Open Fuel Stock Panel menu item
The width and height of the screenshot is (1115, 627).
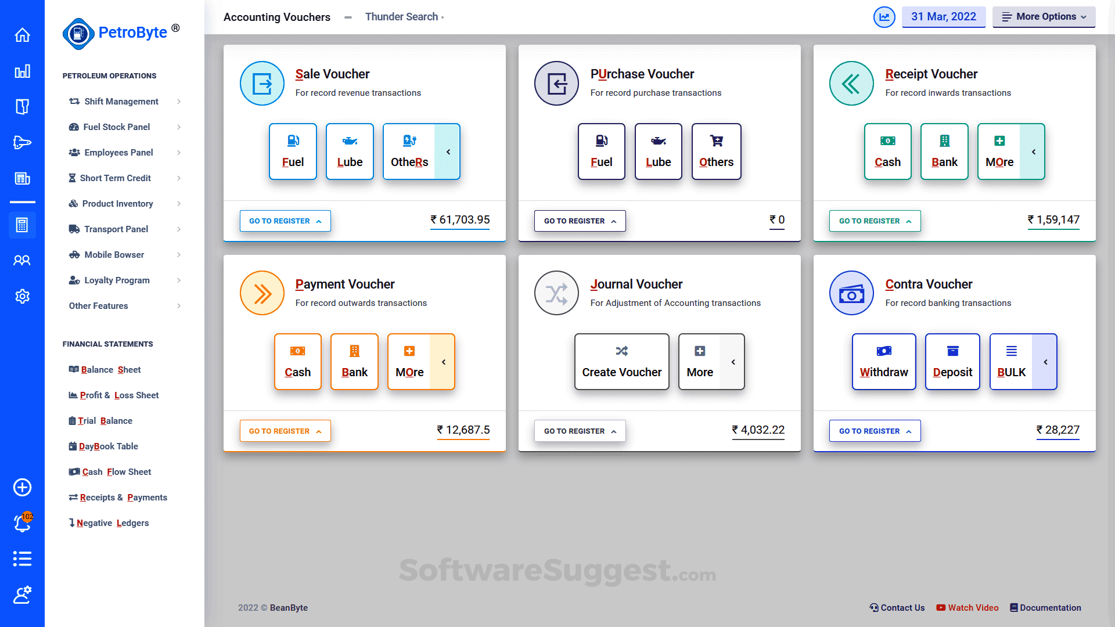coord(116,127)
